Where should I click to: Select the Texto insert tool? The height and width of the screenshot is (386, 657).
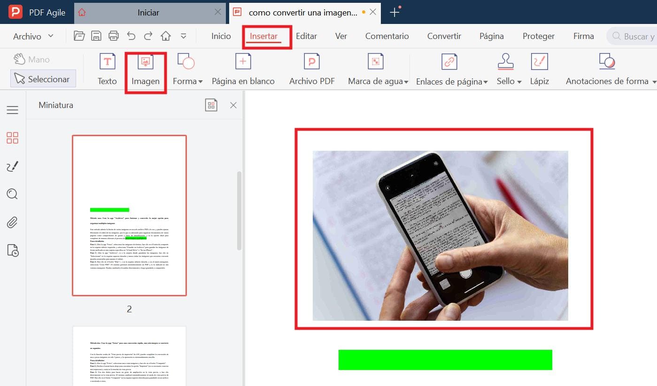click(107, 69)
